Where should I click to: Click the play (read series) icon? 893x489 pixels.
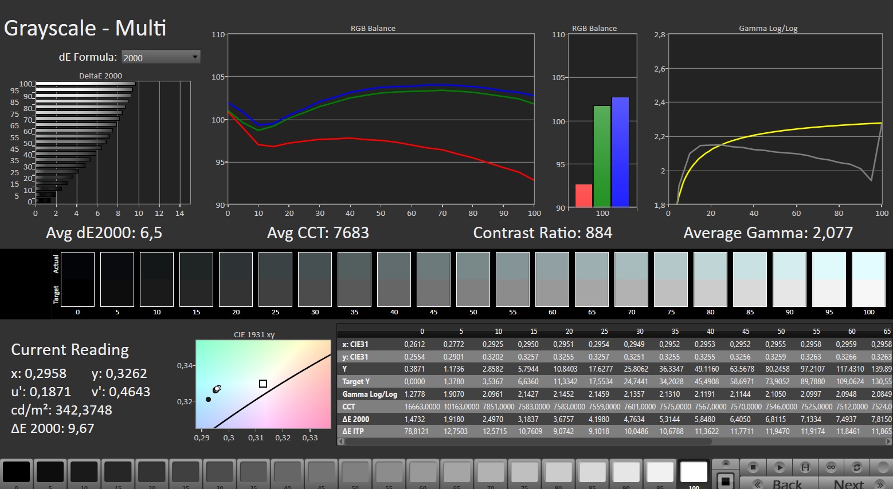780,467
